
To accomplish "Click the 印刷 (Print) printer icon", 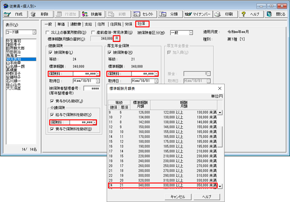I will pos(217,14).
